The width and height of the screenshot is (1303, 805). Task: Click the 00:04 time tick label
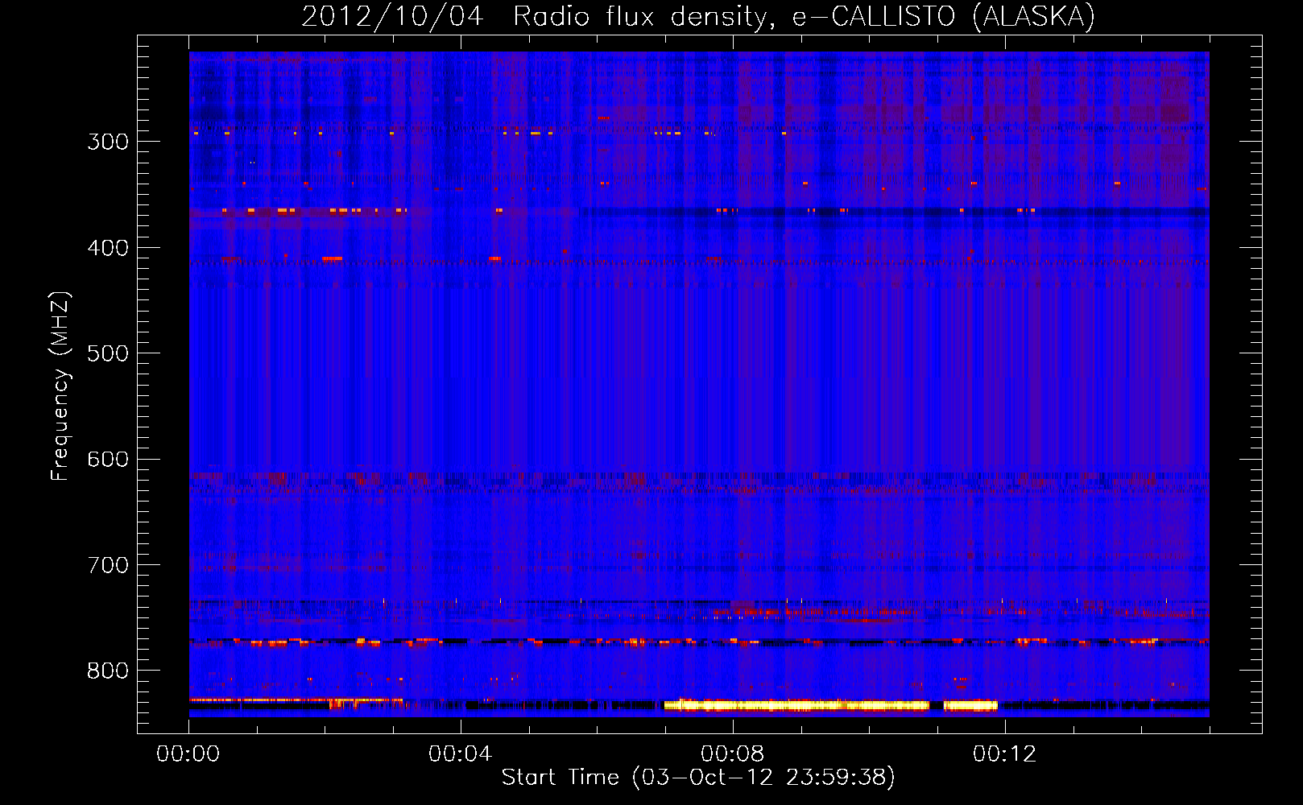(461, 754)
